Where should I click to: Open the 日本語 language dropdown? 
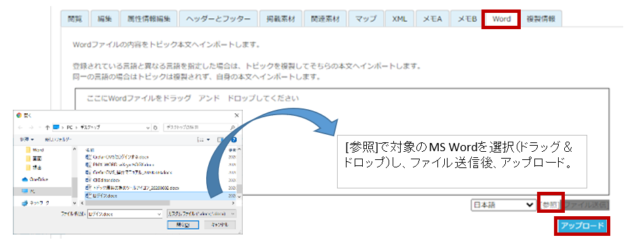pyautogui.click(x=503, y=205)
